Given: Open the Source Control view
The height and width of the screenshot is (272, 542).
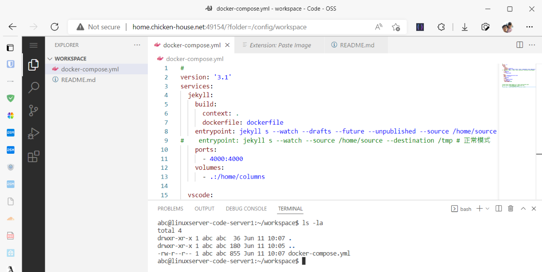Looking at the screenshot, I should pyautogui.click(x=33, y=111).
